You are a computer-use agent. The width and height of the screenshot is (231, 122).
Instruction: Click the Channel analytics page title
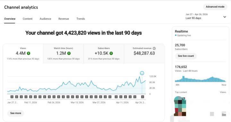point(21,7)
